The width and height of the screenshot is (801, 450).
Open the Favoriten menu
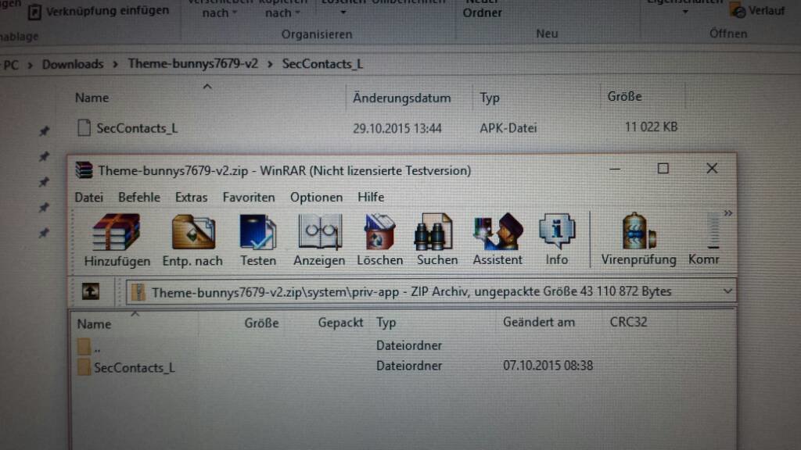point(248,198)
